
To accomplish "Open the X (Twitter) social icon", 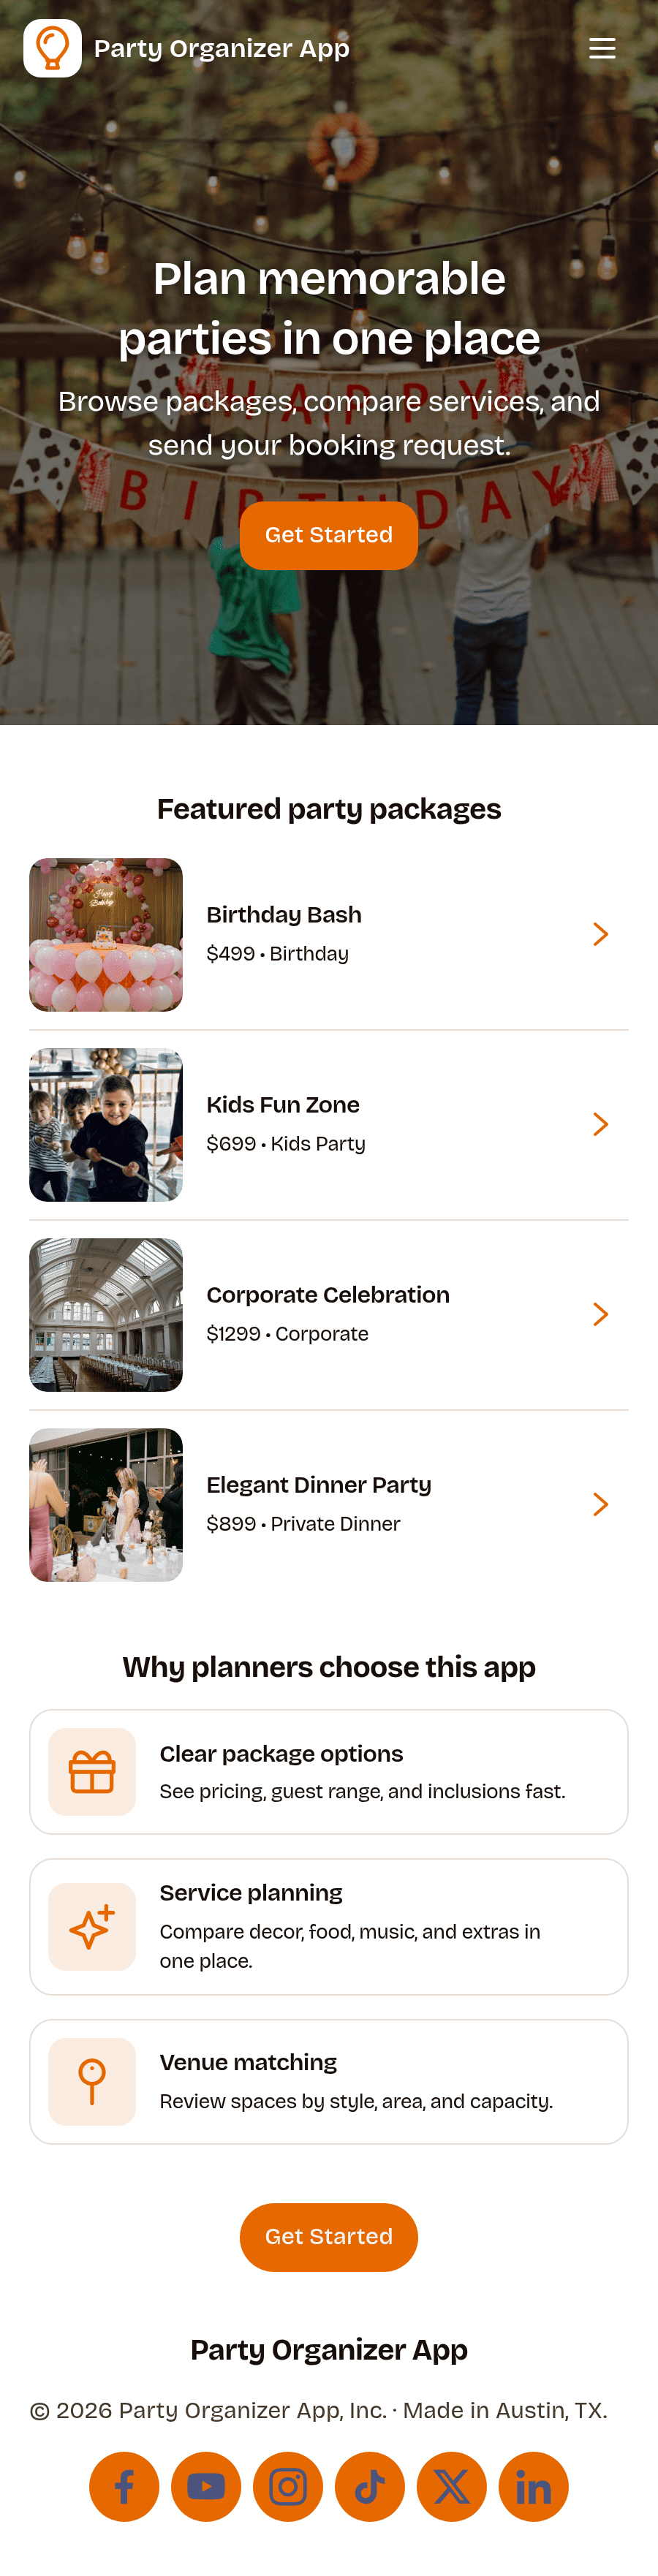I will coord(452,2486).
